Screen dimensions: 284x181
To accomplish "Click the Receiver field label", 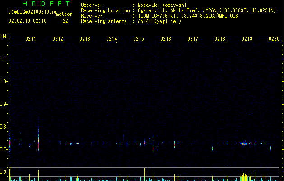I will pos(92,16).
